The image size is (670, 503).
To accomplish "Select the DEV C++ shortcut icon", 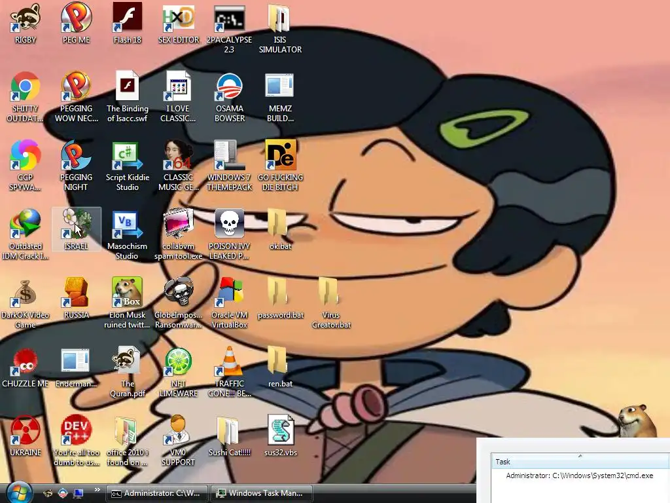I will [x=76, y=430].
